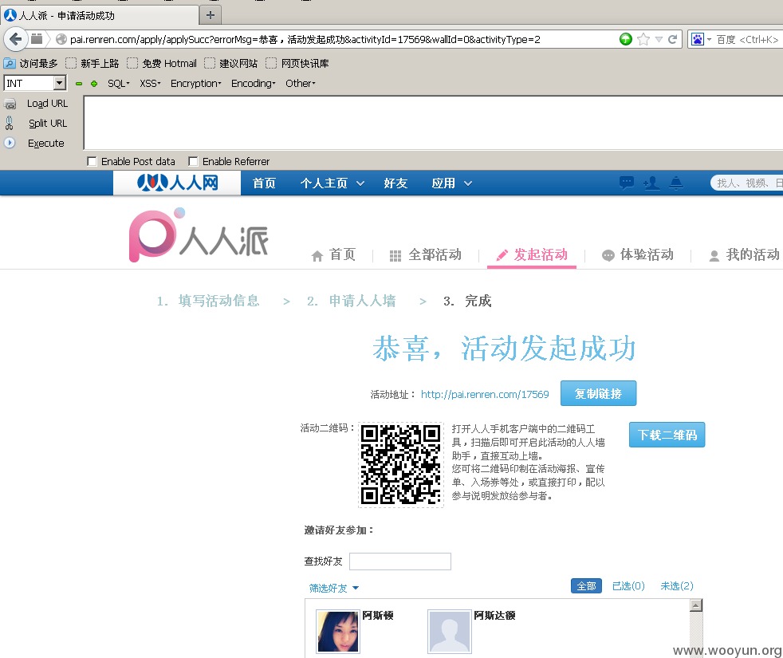Open the 网页快讯库 bookmark
Image resolution: width=783 pixels, height=658 pixels.
click(x=297, y=64)
